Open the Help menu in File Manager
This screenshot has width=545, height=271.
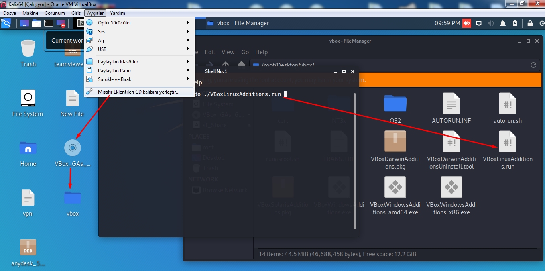click(x=261, y=52)
